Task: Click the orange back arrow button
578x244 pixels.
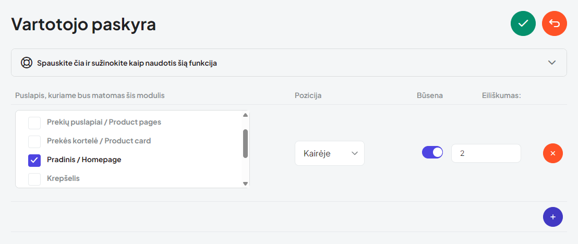Action: coord(555,23)
